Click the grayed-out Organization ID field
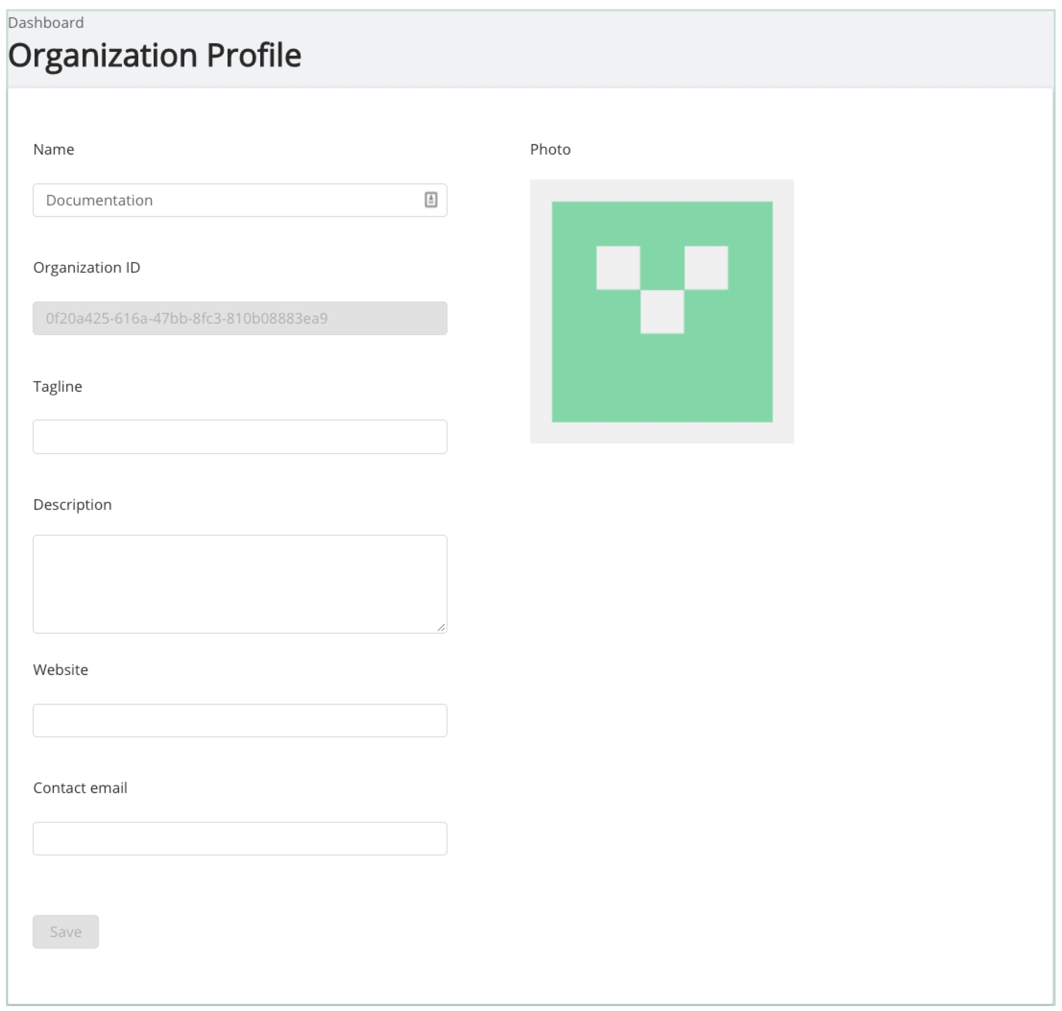 [x=240, y=318]
